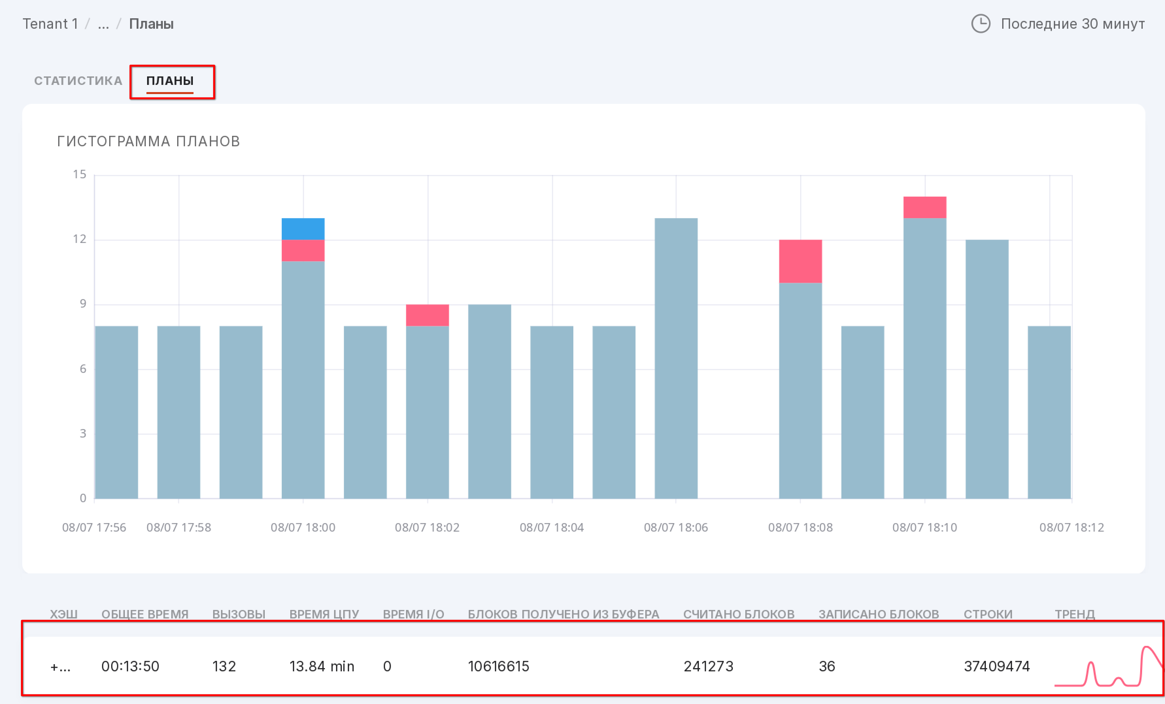
Task: Open the Последние 30 минут time selector
Action: [x=1072, y=24]
